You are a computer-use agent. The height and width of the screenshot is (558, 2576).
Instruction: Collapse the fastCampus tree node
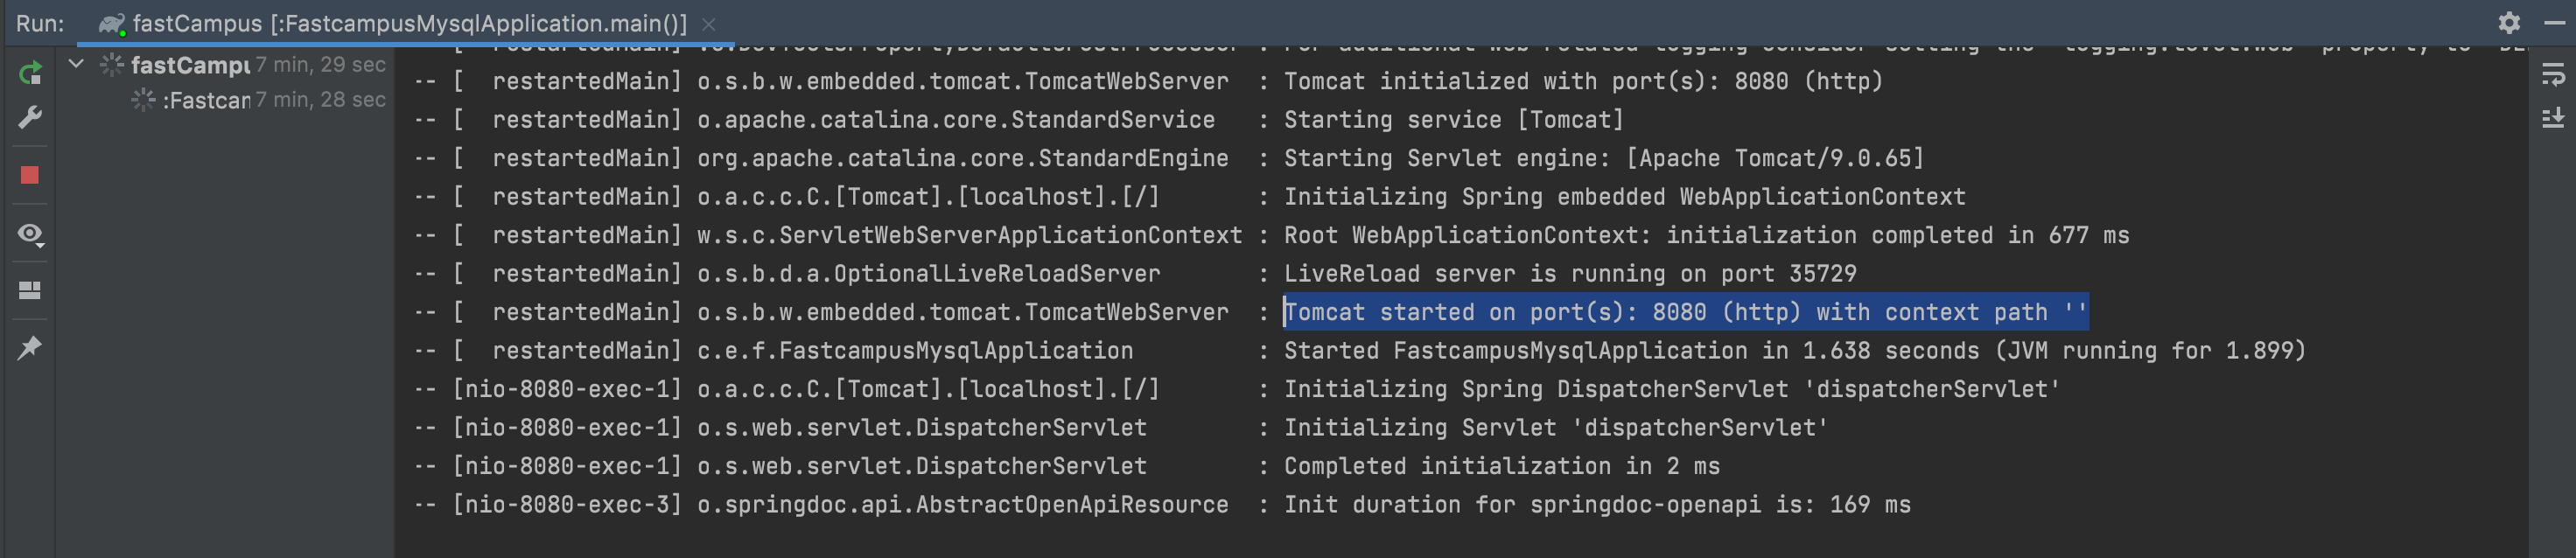[76, 64]
